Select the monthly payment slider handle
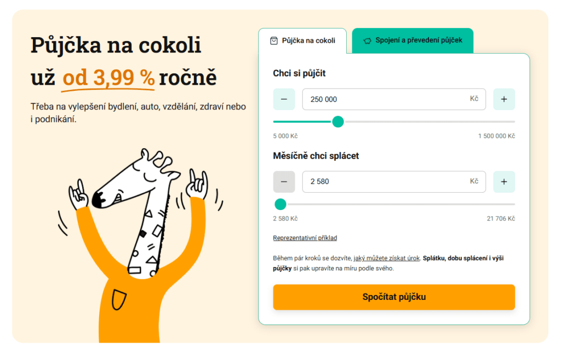 280,204
